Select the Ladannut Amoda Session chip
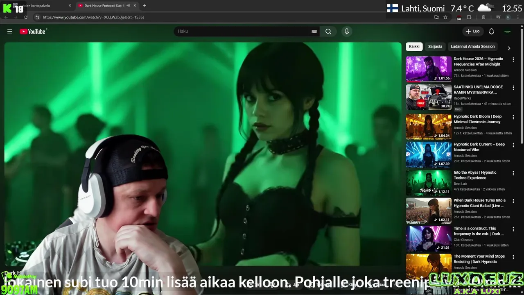Viewport: 524px width, 295px height. point(473,47)
